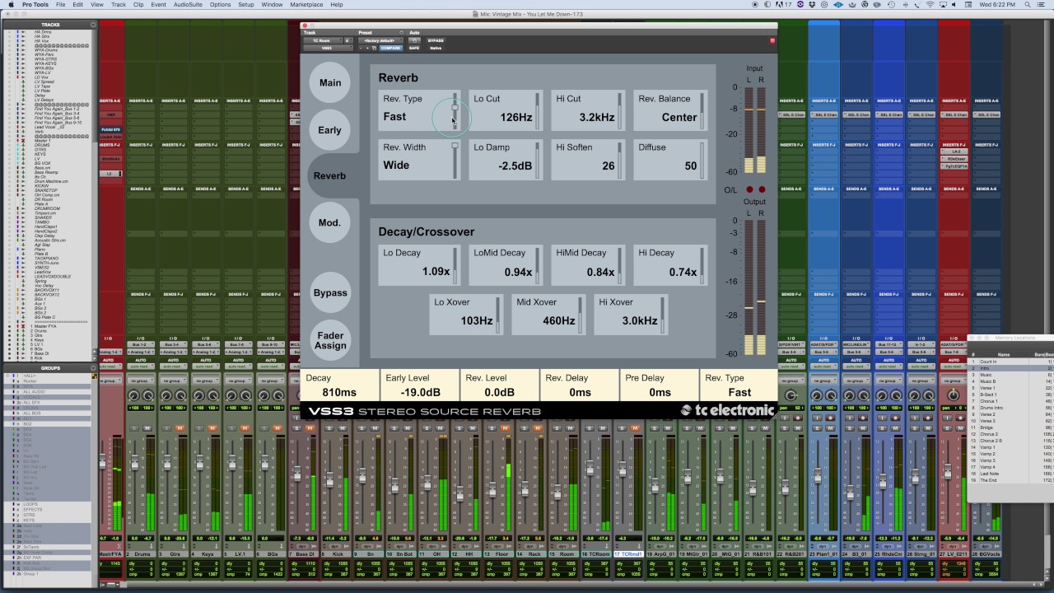This screenshot has width=1054, height=593.
Task: Open macOS Spotlight search icon
Action: pos(1028,5)
